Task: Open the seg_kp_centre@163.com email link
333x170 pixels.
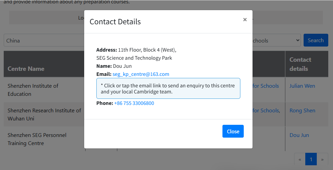Action: 141,74
